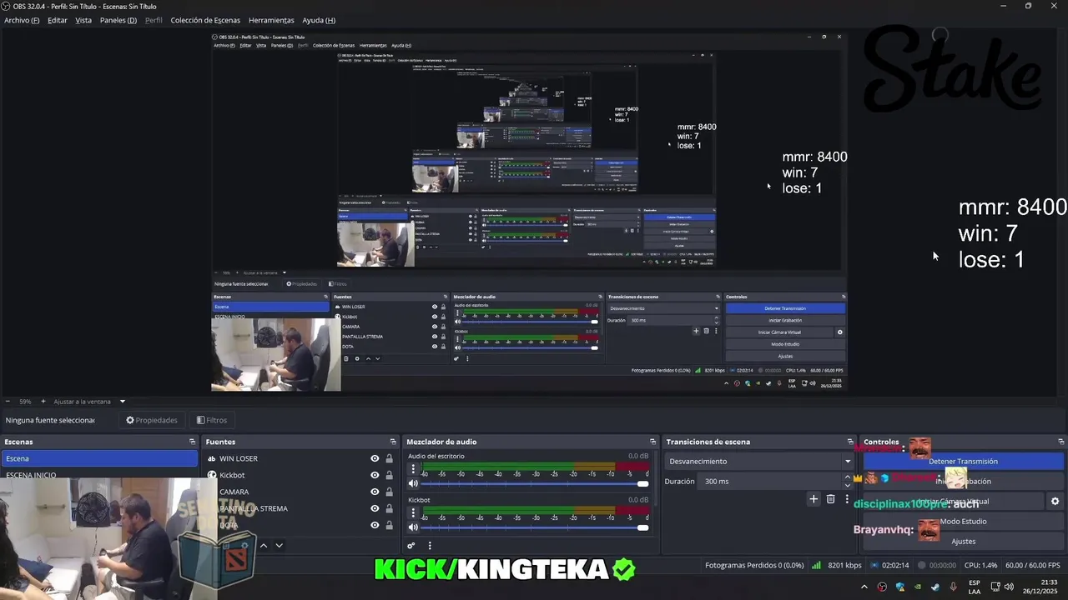Mute Audio del escritorio
This screenshot has width=1068, height=600.
pyautogui.click(x=413, y=483)
